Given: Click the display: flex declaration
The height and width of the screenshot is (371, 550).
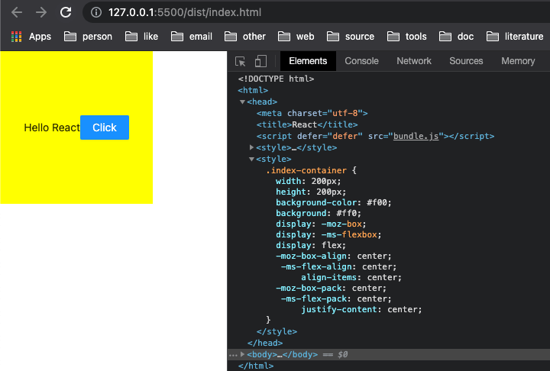Looking at the screenshot, I should click(x=311, y=246).
